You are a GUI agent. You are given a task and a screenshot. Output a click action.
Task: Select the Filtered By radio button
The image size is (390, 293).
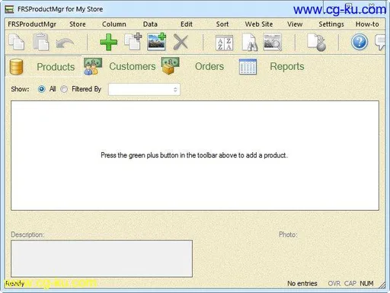pyautogui.click(x=64, y=89)
